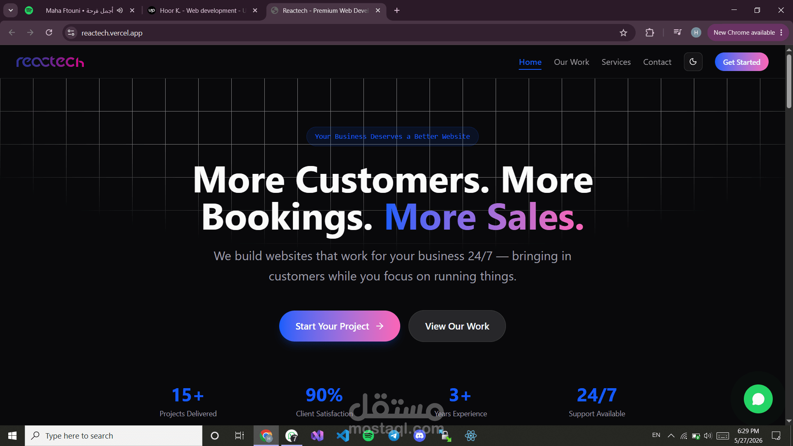Click the Get Started button
793x446 pixels.
click(x=741, y=62)
